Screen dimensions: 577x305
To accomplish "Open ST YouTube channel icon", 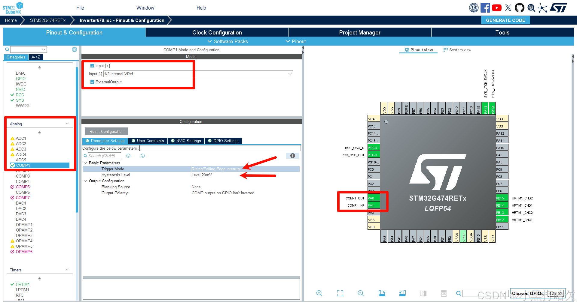I will coord(497,8).
